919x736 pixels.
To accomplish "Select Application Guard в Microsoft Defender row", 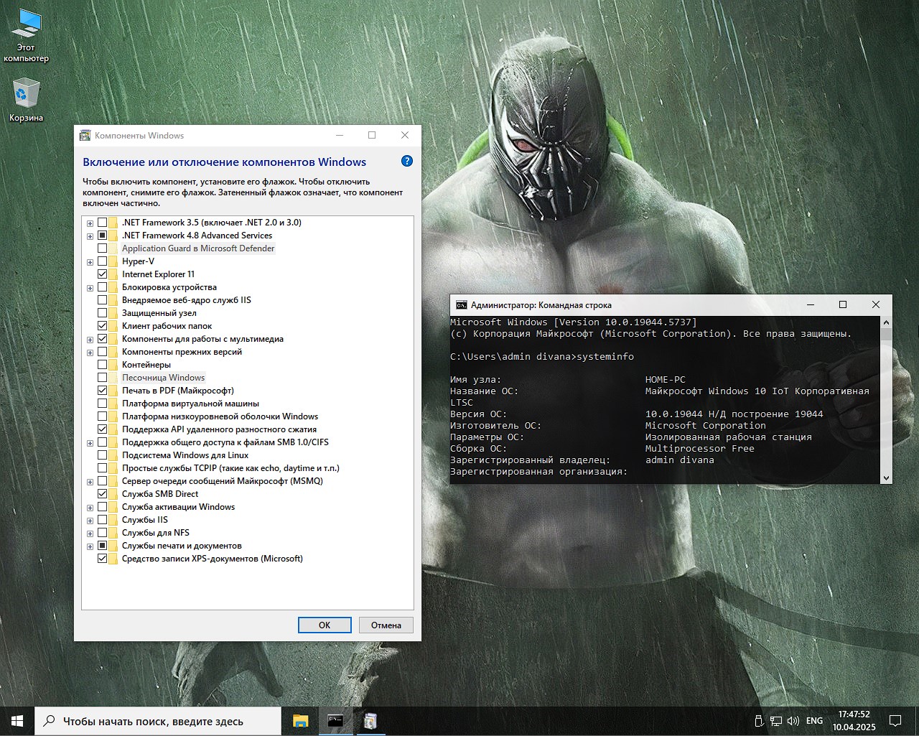I will pos(198,248).
